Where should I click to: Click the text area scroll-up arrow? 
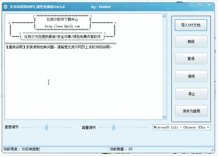click(165, 16)
